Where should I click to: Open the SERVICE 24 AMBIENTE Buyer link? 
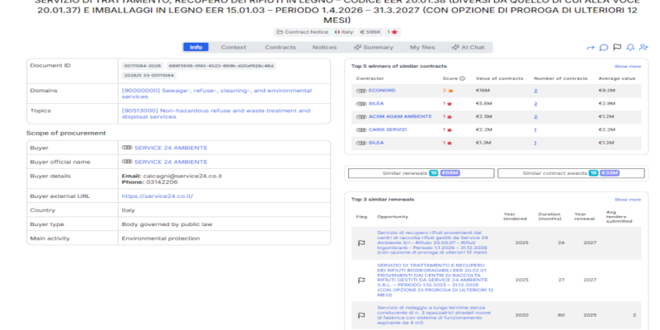tap(171, 148)
